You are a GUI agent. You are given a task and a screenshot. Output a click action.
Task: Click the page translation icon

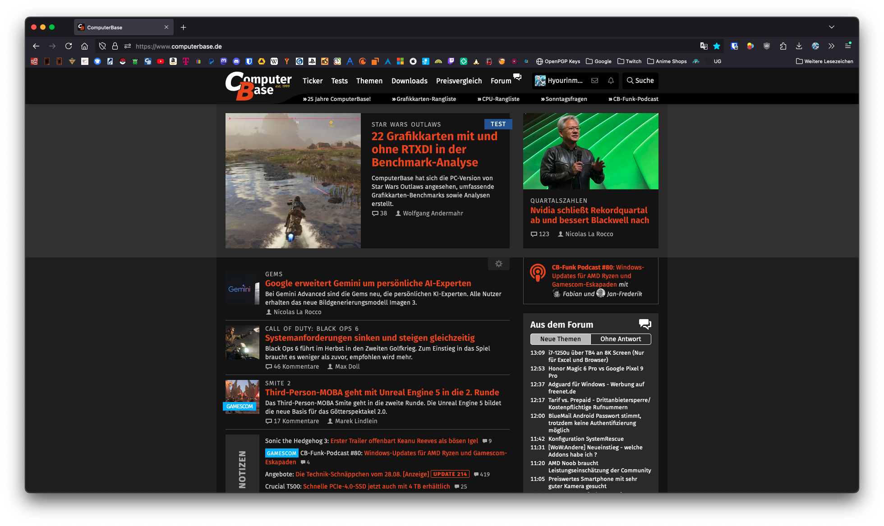coord(704,46)
